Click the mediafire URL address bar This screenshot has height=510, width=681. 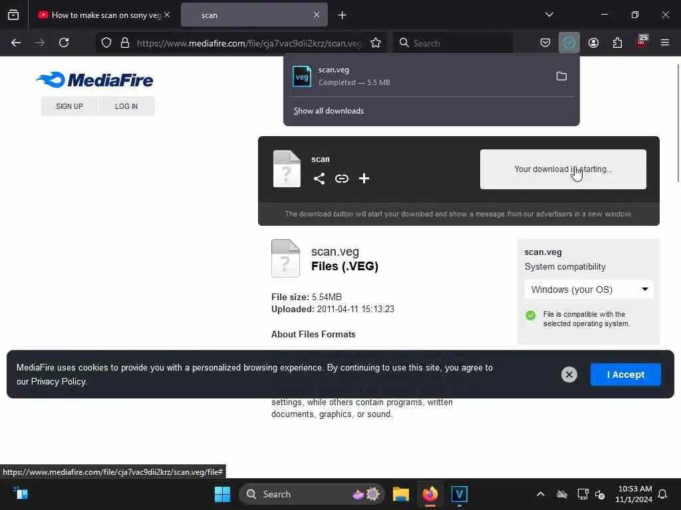coord(249,43)
